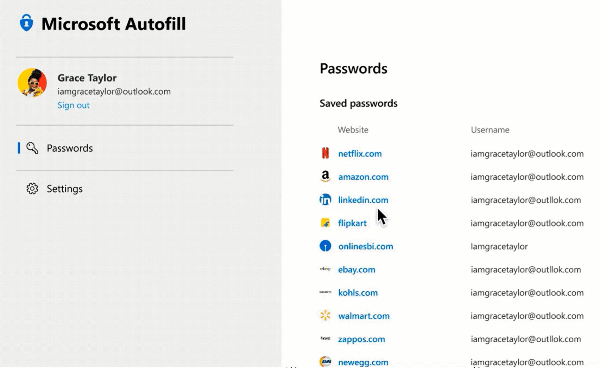Click the LinkedIn site icon
Image resolution: width=600 pixels, height=368 pixels.
pos(325,200)
